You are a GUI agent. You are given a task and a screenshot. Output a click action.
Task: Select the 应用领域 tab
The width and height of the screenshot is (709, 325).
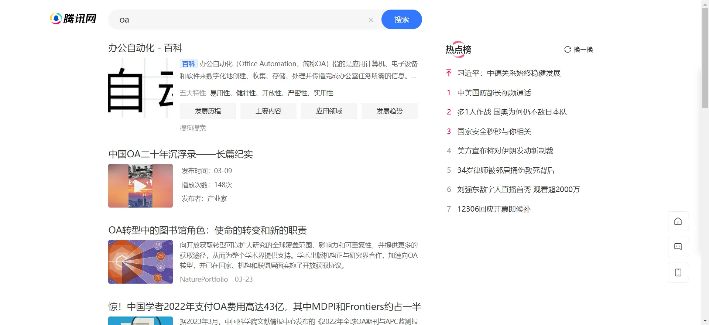329,111
